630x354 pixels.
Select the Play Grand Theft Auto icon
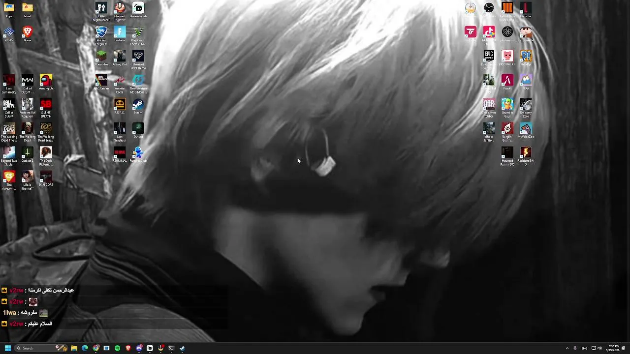[x=138, y=36]
